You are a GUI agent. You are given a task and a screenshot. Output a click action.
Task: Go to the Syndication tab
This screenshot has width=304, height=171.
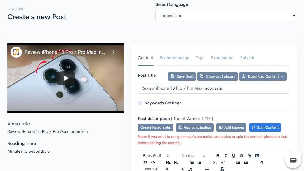click(x=222, y=58)
